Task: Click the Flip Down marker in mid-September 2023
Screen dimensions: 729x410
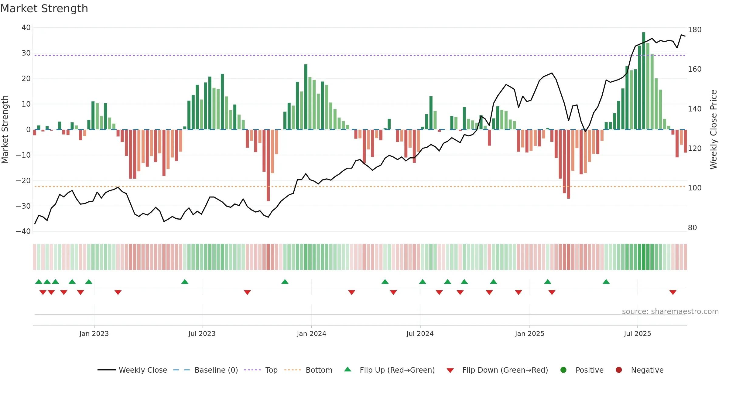Action: click(247, 292)
